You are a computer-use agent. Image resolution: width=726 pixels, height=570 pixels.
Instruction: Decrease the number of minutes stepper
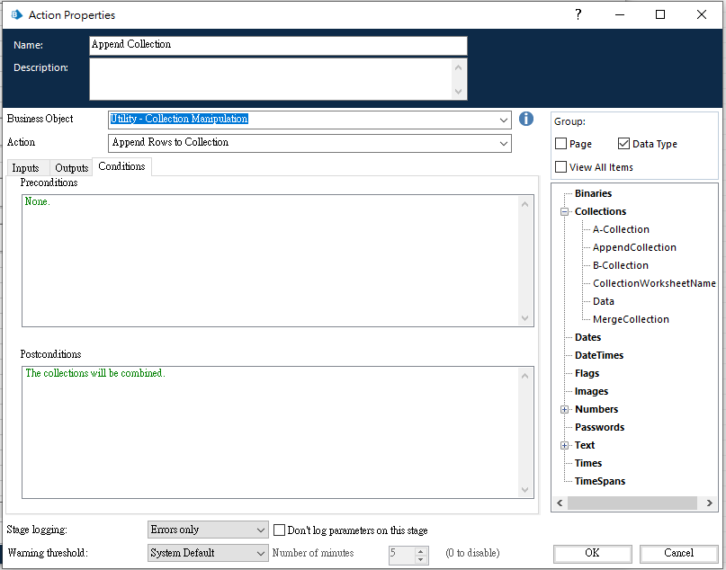click(420, 559)
